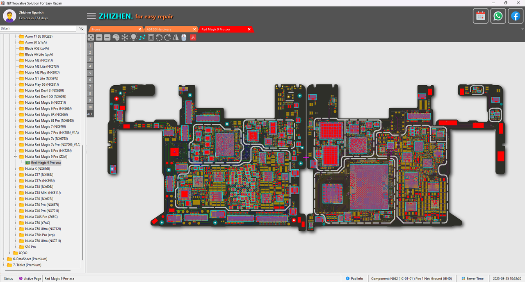
Task: Expand Nubia Play 5G (NX651J) folder
Action: pyautogui.click(x=16, y=84)
